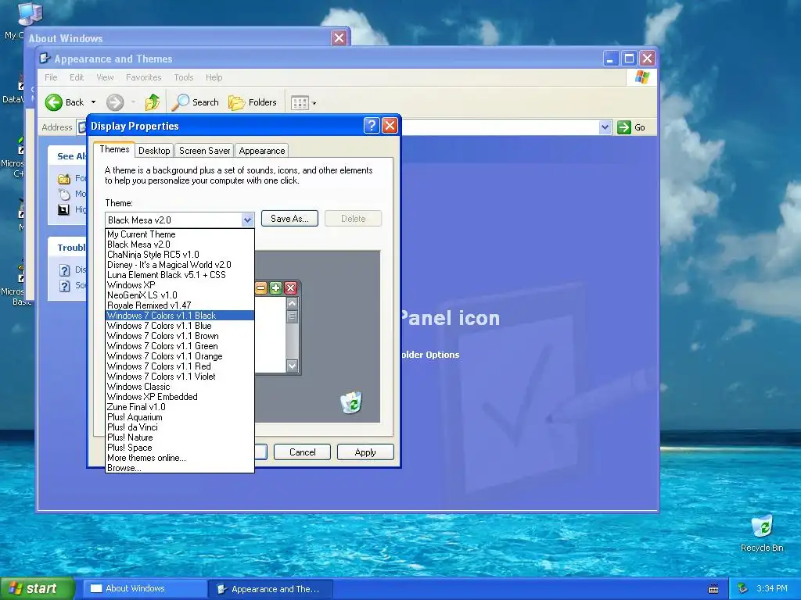Viewport: 801px width, 600px height.
Task: Click the orange minimize button in theme preview
Action: 261,288
